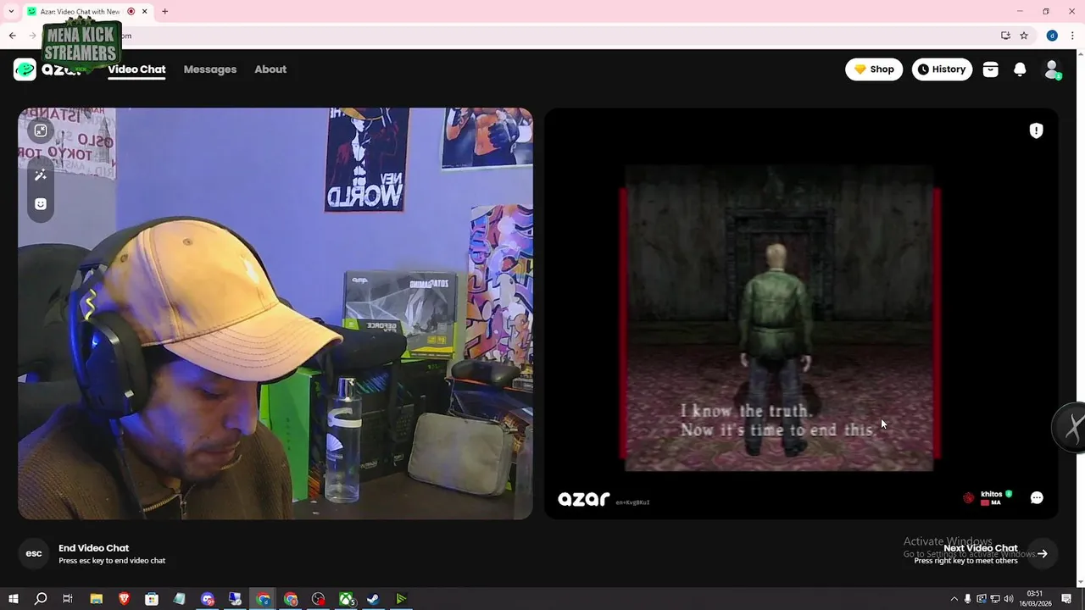Click your own webcam video feed
Viewport: 1085px width, 610px height.
[275, 313]
